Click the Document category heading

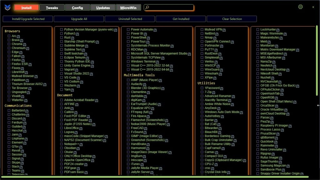click(x=65, y=95)
